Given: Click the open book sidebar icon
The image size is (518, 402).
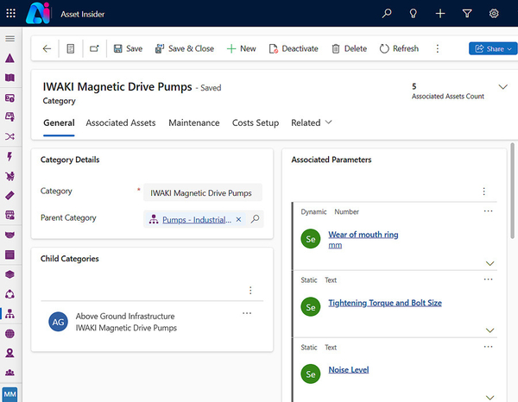Looking at the screenshot, I should click(9, 78).
